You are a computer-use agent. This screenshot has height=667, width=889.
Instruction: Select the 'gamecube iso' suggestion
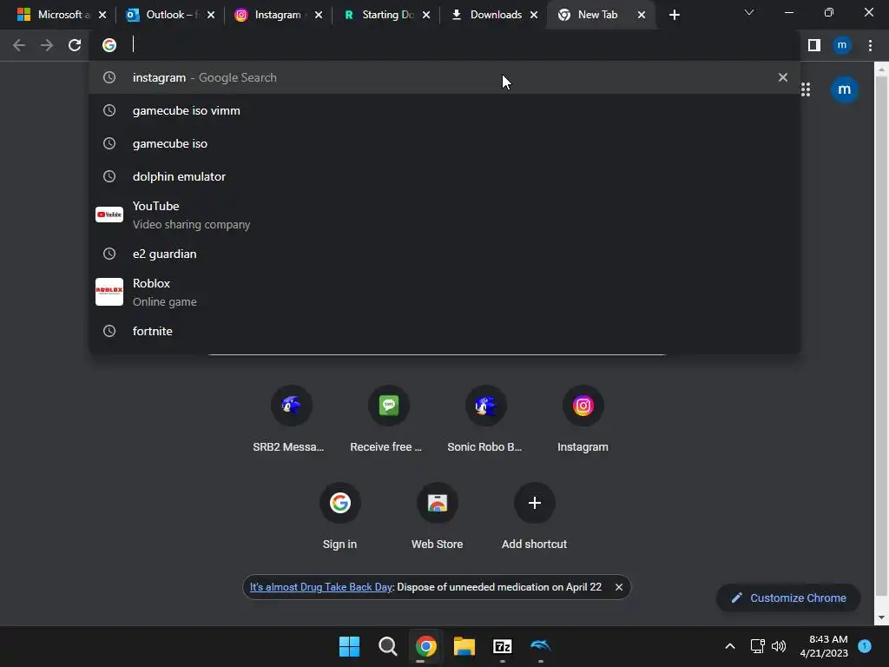click(x=444, y=143)
